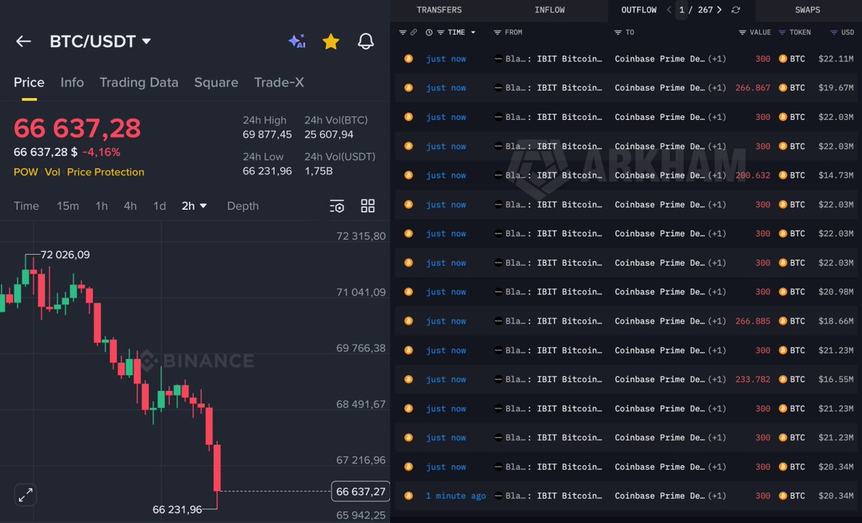The width and height of the screenshot is (862, 523).
Task: Go to previous outflow page
Action: click(669, 10)
